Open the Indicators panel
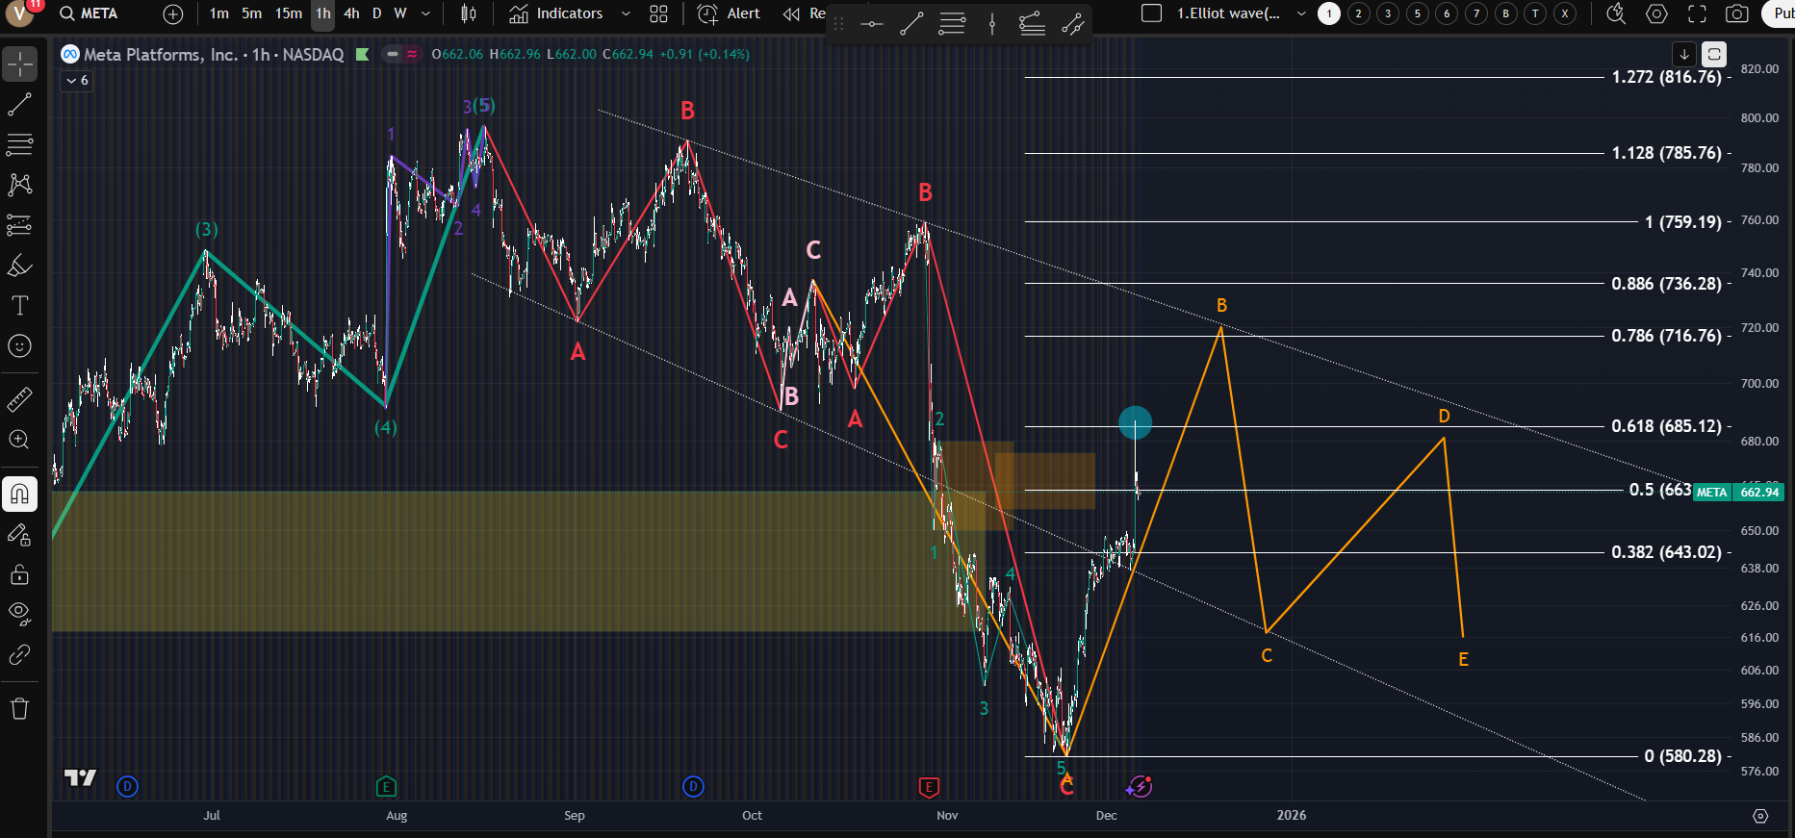This screenshot has width=1795, height=838. pyautogui.click(x=556, y=13)
